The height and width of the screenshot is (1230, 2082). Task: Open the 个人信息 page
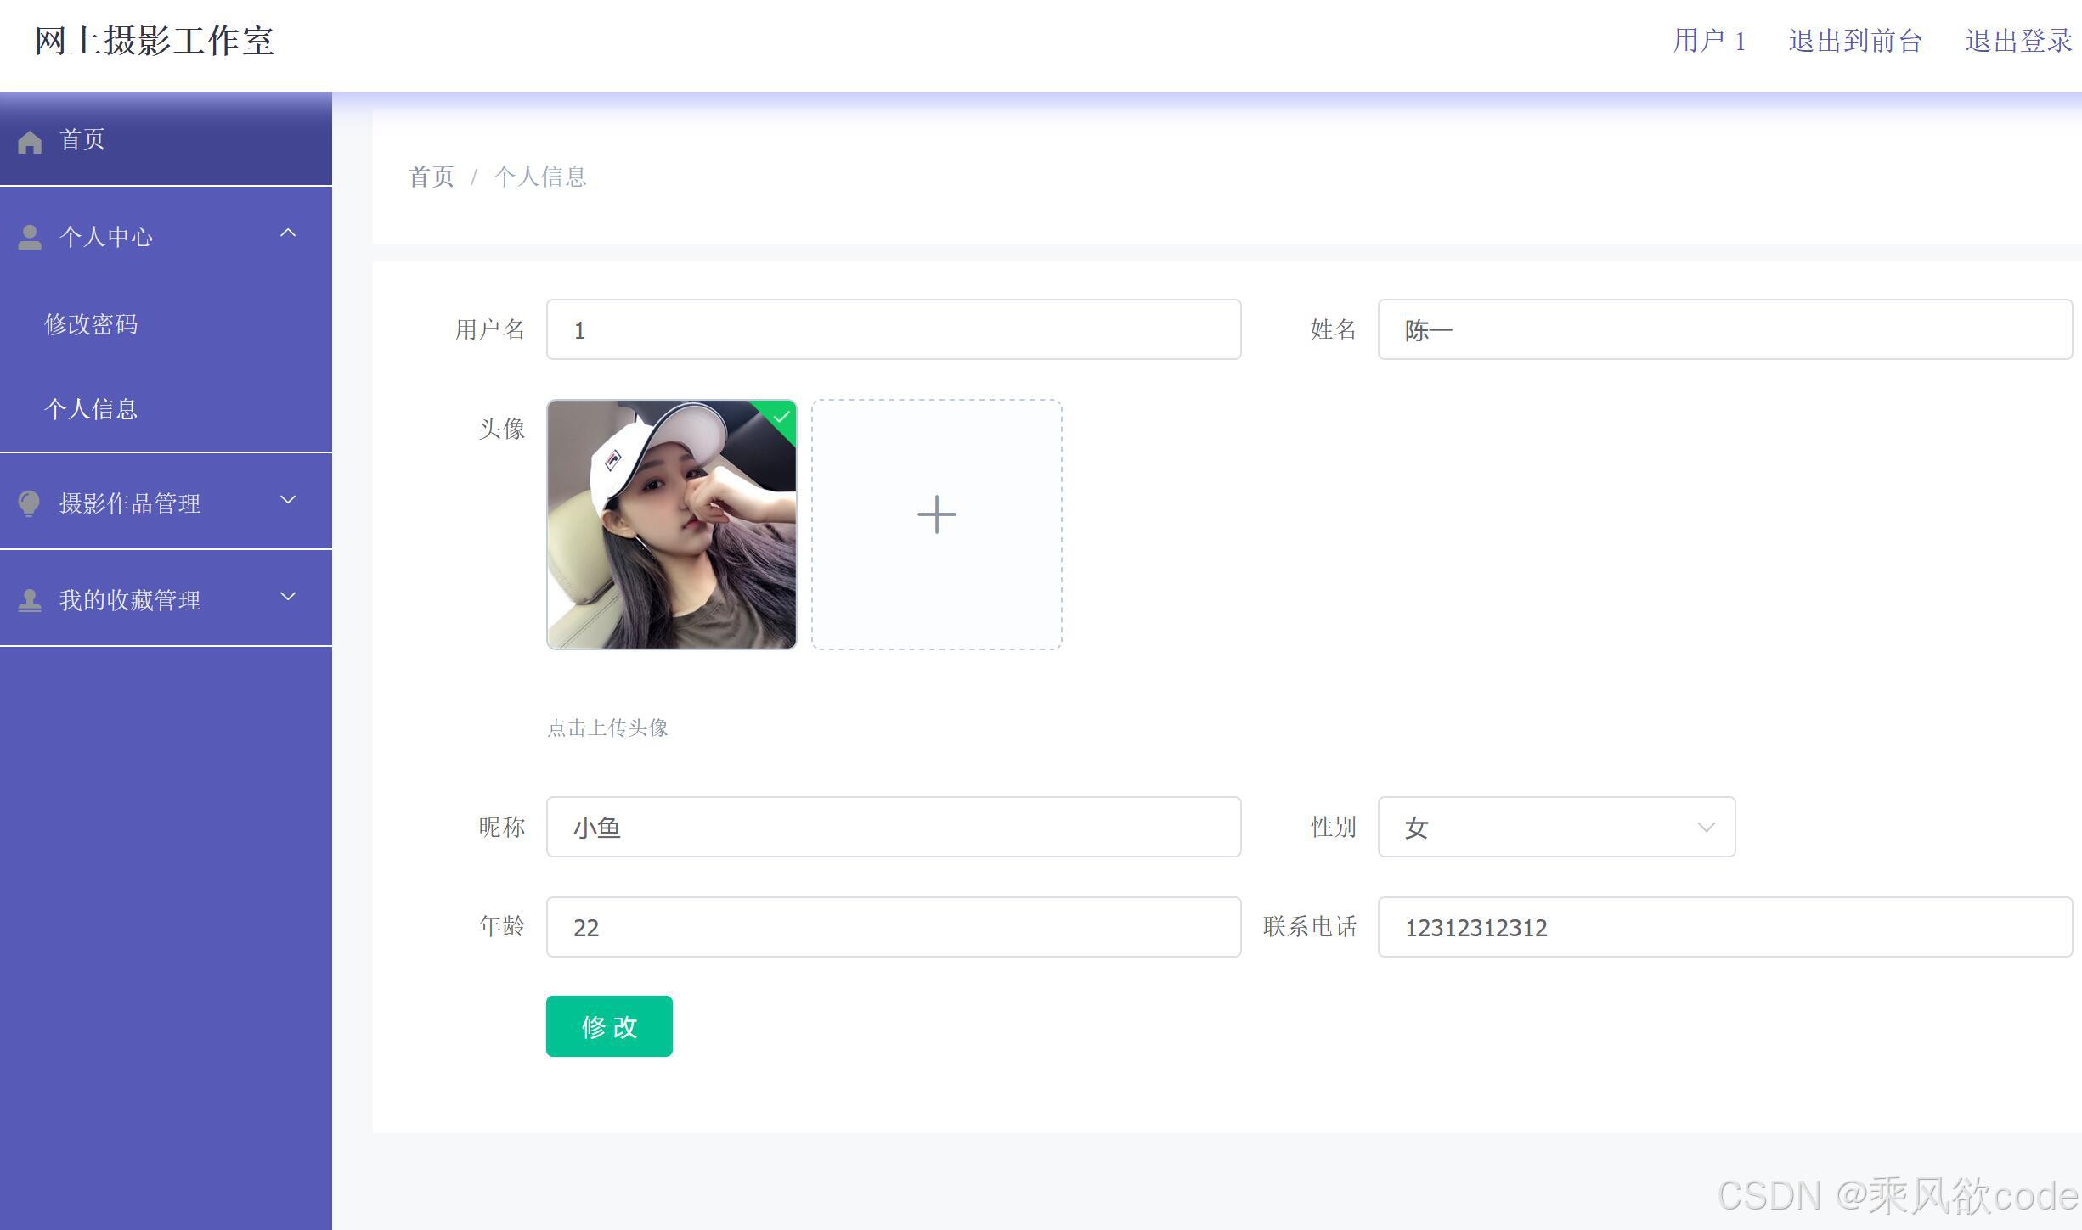91,408
